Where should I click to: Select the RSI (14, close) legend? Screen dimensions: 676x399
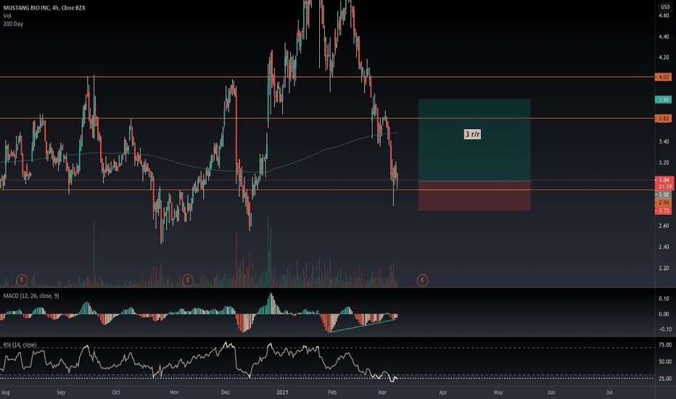click(x=20, y=345)
